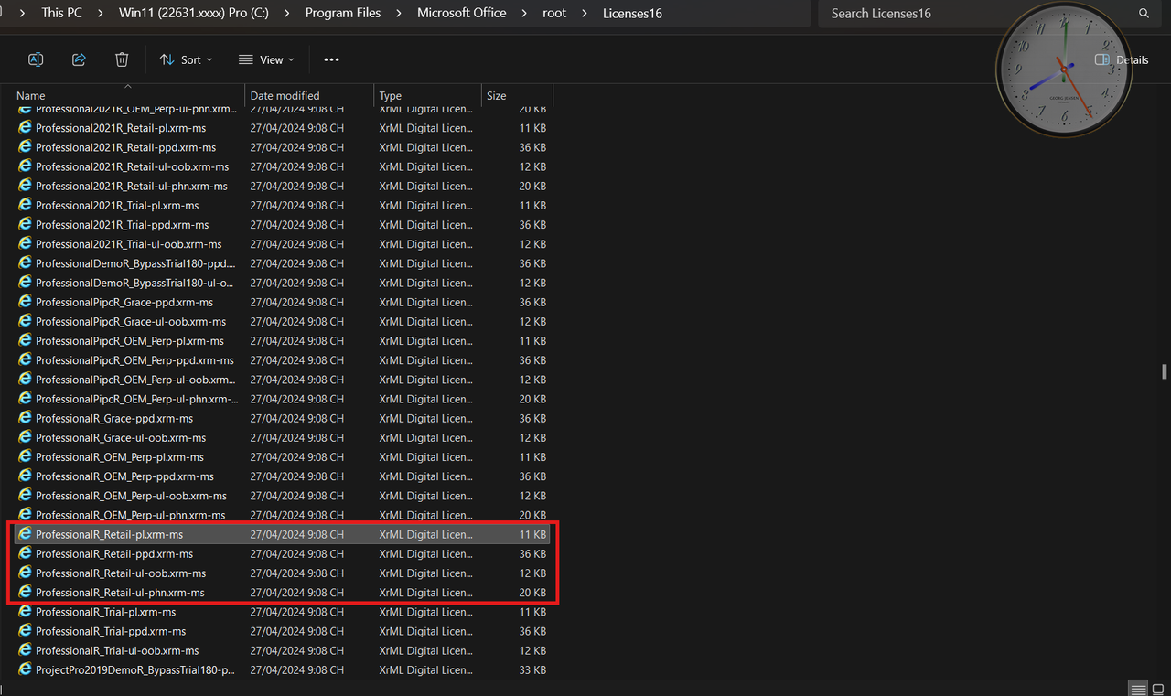Image resolution: width=1171 pixels, height=696 pixels.
Task: Expand the chevron after Win11 (C:) in the breadcrumb
Action: point(287,13)
